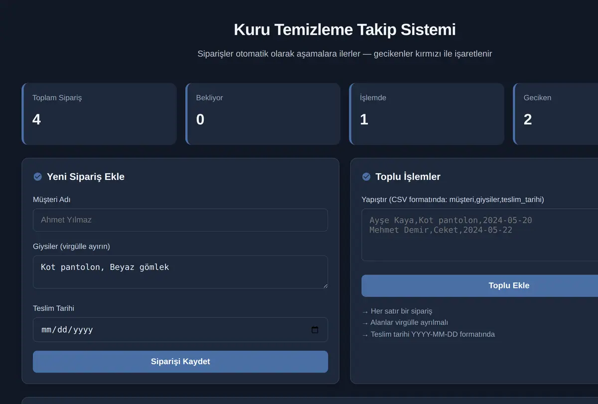The width and height of the screenshot is (598, 404).
Task: Select the Geciken stat card
Action: click(556, 114)
